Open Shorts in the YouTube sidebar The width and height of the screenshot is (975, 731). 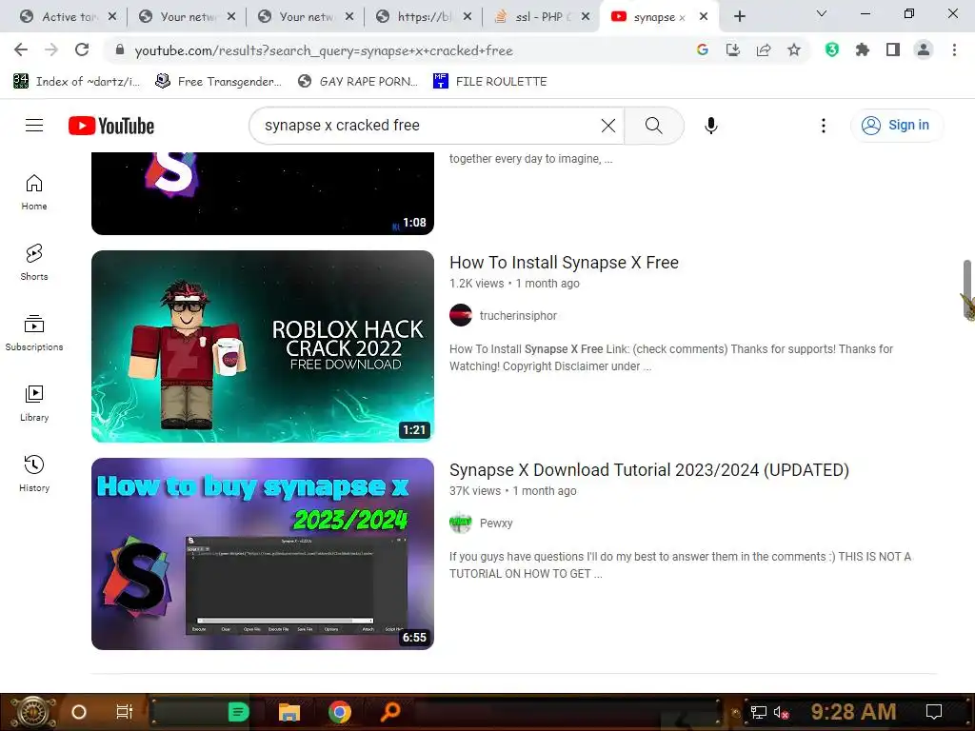coord(34,263)
